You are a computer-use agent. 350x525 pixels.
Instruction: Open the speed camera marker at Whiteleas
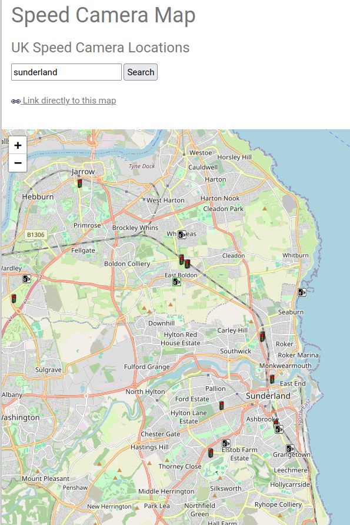(182, 235)
